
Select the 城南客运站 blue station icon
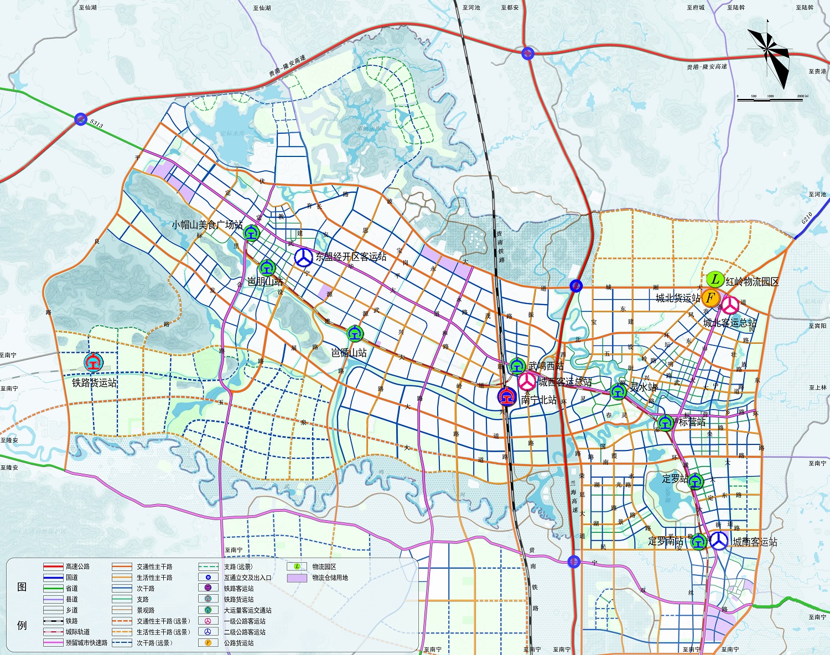[719, 541]
